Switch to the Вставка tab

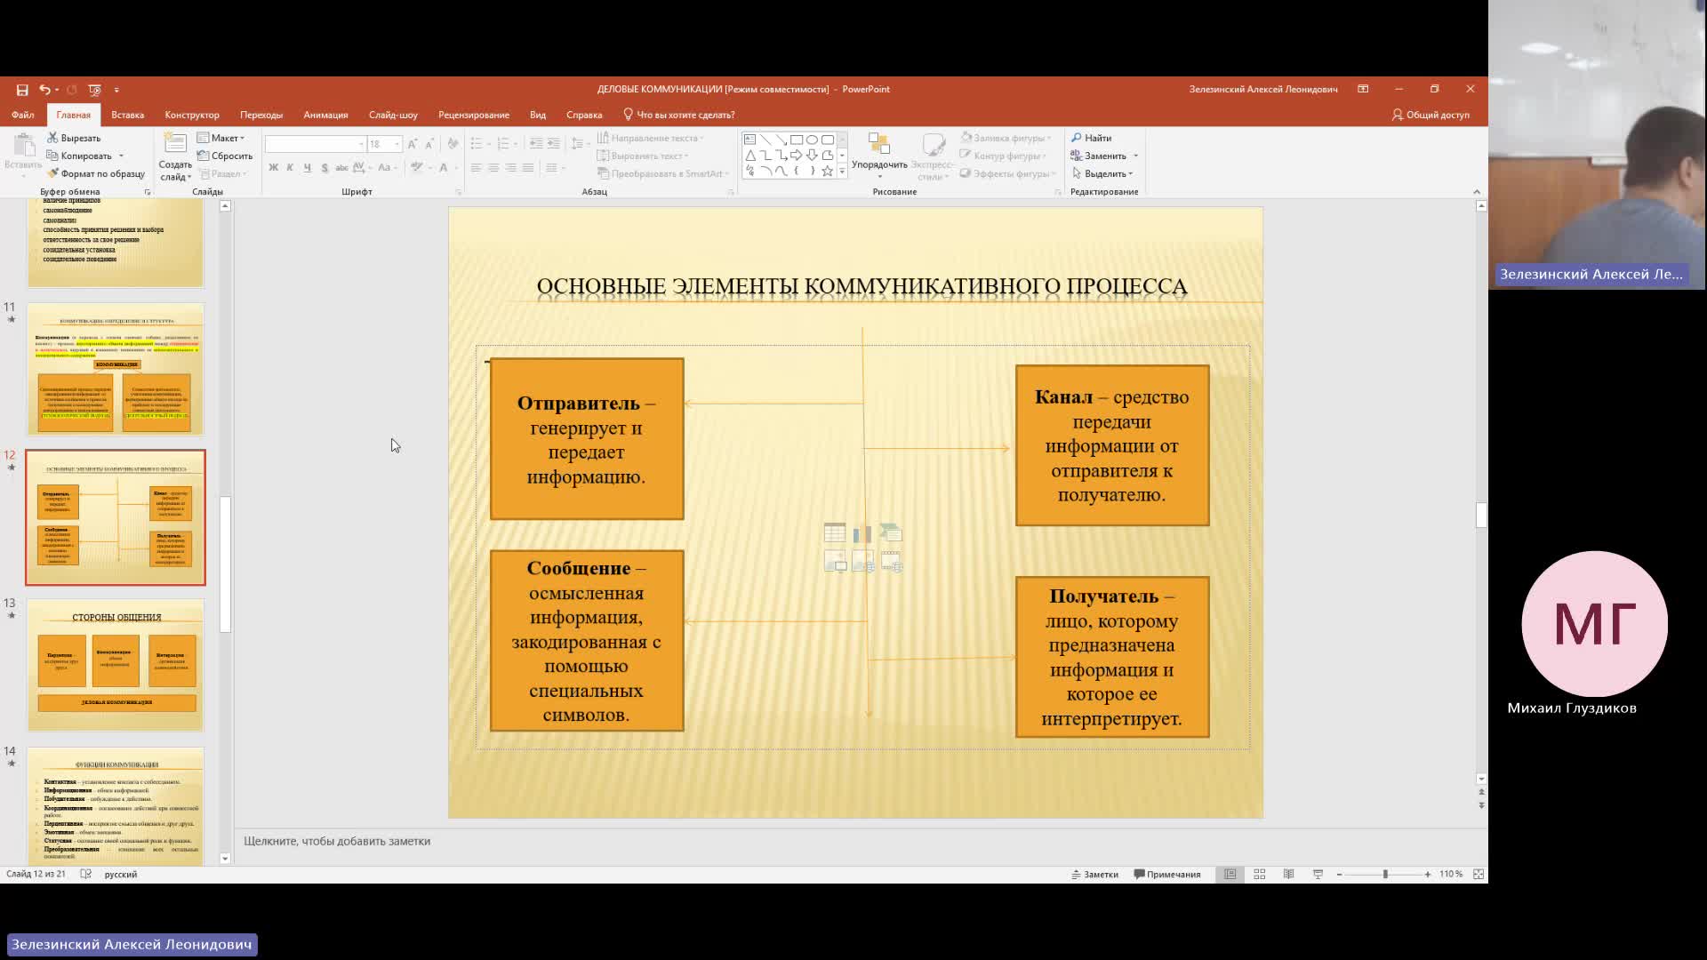(127, 115)
